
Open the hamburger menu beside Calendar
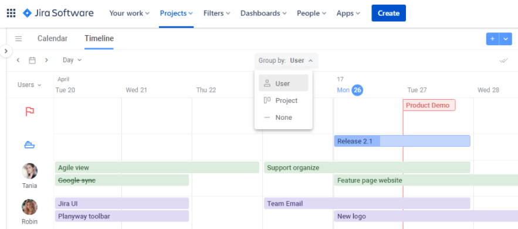19,39
